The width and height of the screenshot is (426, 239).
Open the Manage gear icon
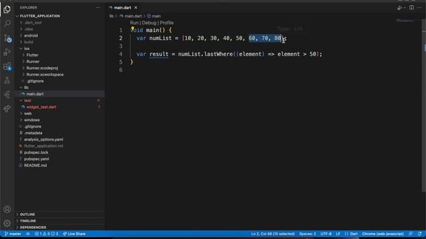pyautogui.click(x=7, y=223)
